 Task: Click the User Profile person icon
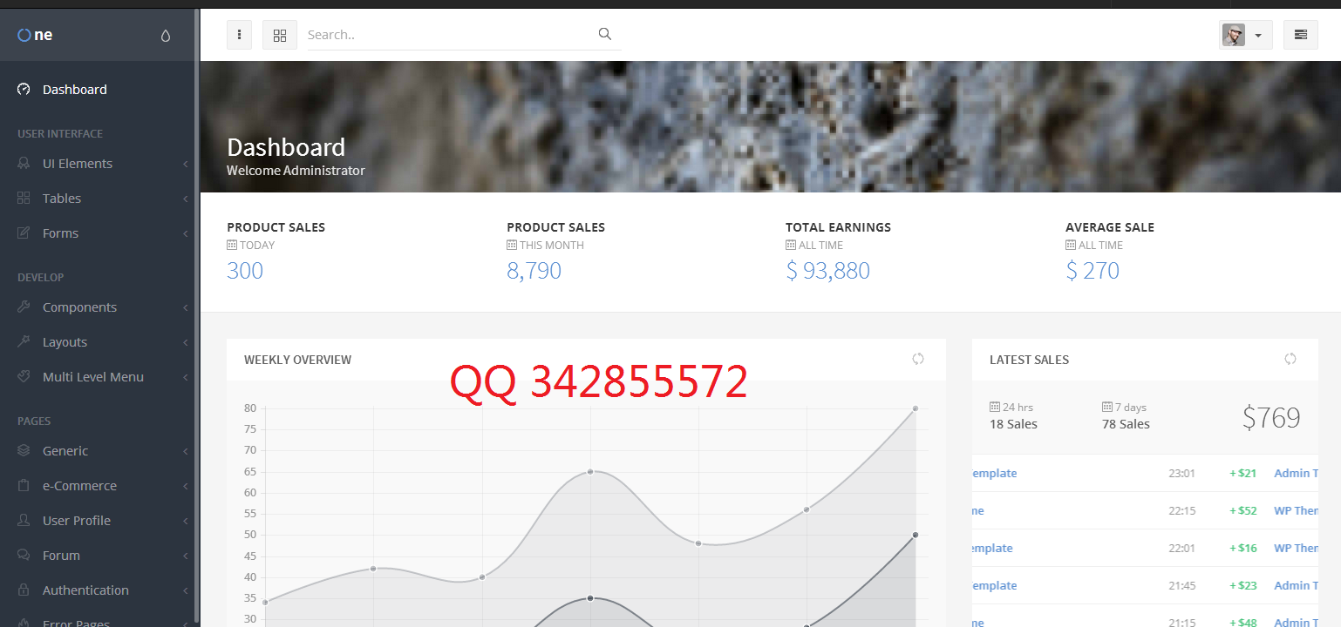pyautogui.click(x=24, y=521)
